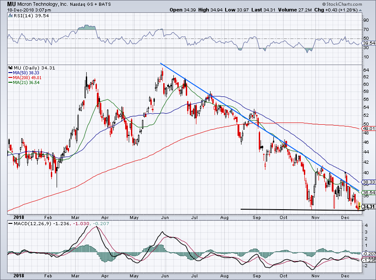Click the candlestick icon beside MU (Daily)
The image size is (376, 280).
pyautogui.click(x=10, y=68)
